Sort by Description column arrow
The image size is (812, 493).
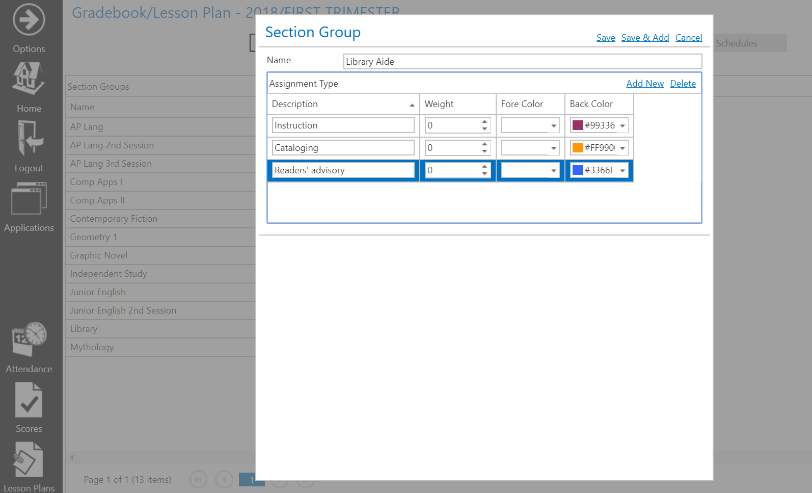(x=412, y=105)
